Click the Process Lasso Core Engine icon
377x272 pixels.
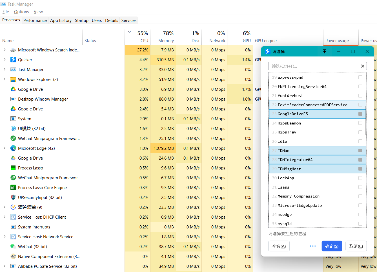pos(13,188)
